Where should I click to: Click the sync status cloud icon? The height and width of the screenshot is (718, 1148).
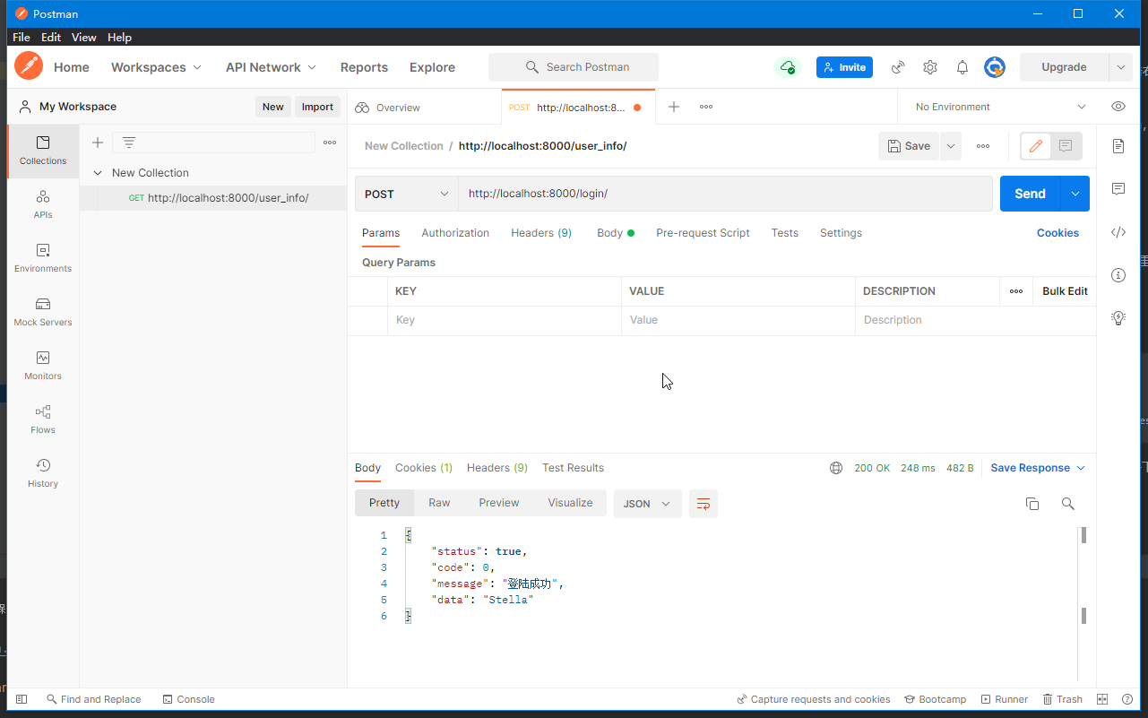pos(787,67)
